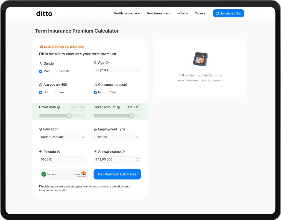Click the Annual Income info icon
The image size is (281, 220).
coord(123,152)
